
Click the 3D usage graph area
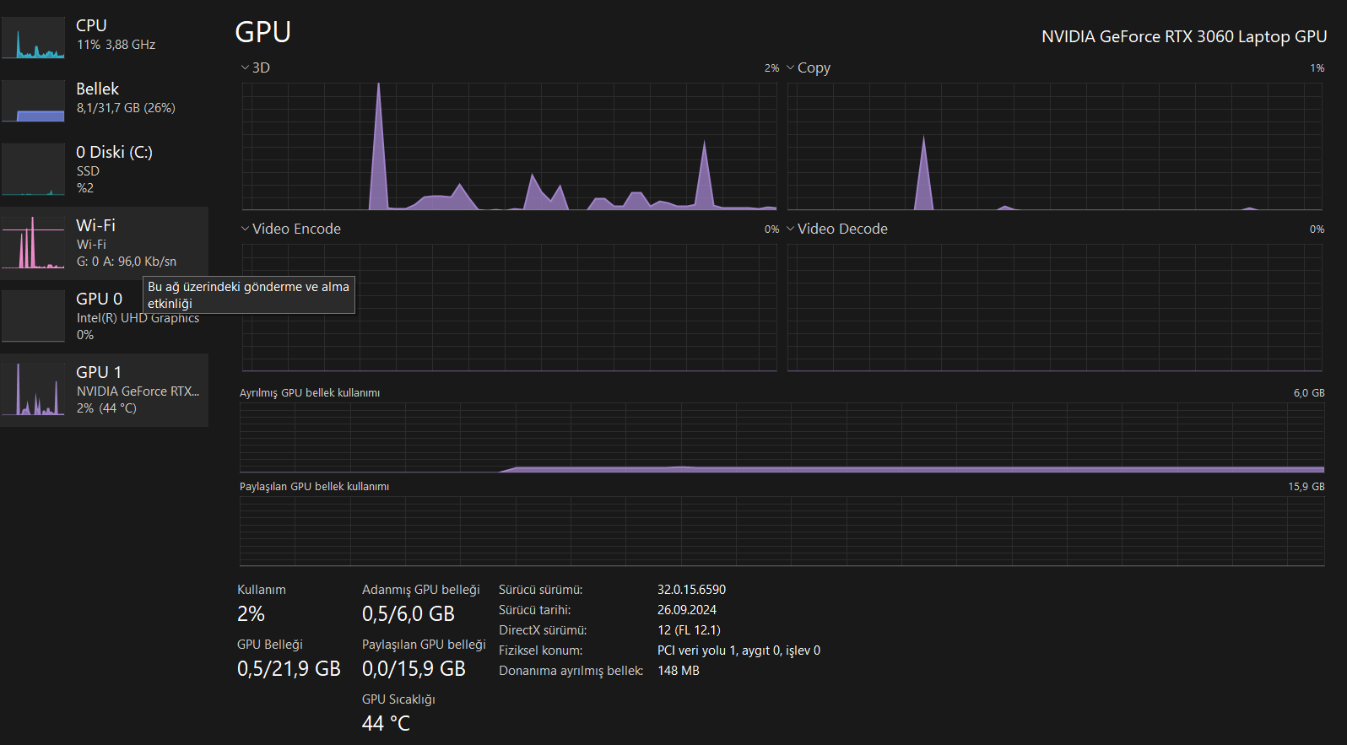pyautogui.click(x=509, y=146)
